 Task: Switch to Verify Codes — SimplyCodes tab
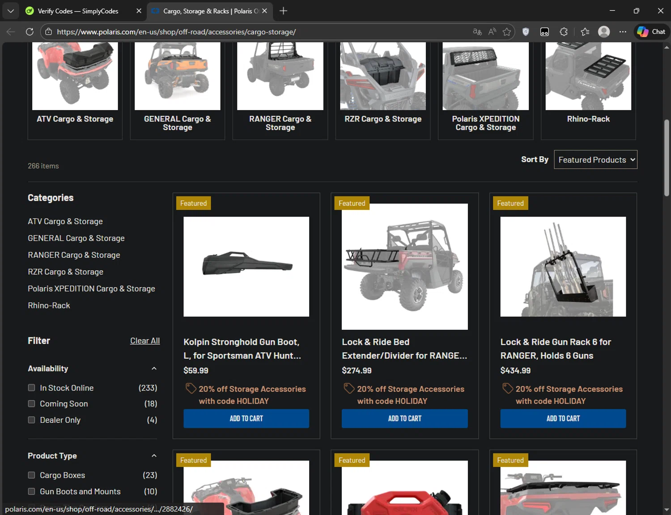point(78,11)
